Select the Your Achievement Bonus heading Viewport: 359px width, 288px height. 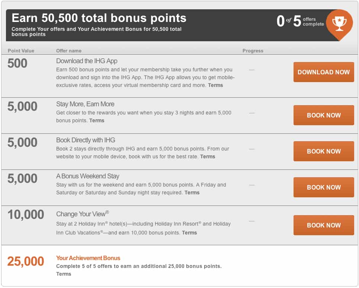pos(88,258)
